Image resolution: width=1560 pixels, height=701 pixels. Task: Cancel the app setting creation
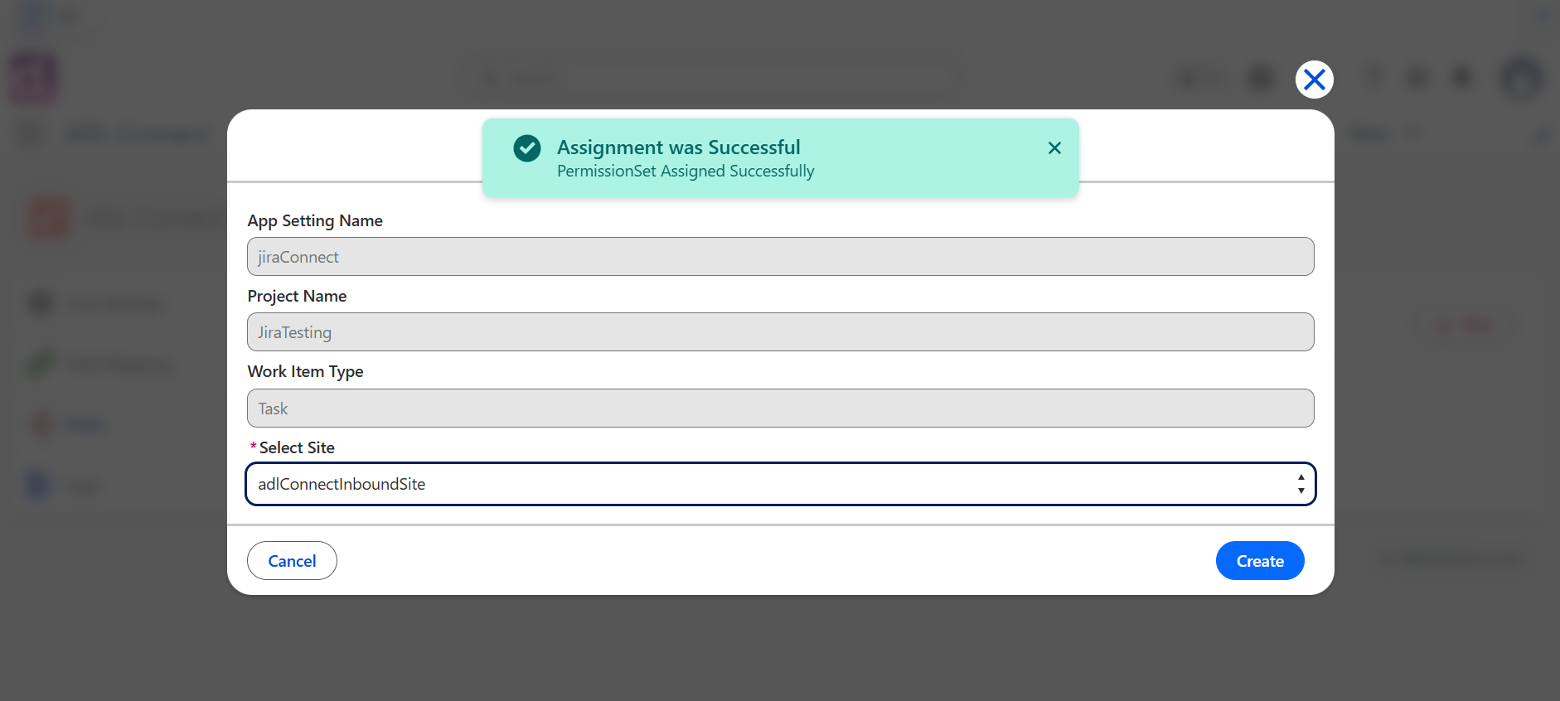pyautogui.click(x=292, y=561)
